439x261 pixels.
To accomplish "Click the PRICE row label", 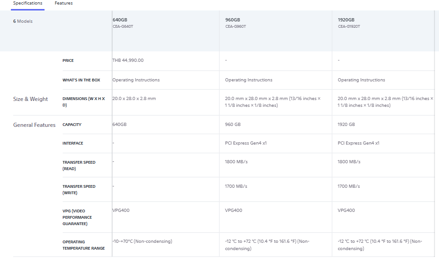I will 68,60.
